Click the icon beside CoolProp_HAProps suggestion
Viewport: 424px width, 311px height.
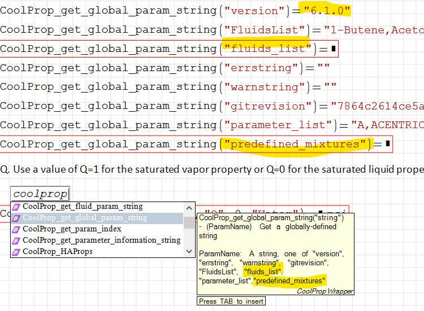(x=16, y=252)
